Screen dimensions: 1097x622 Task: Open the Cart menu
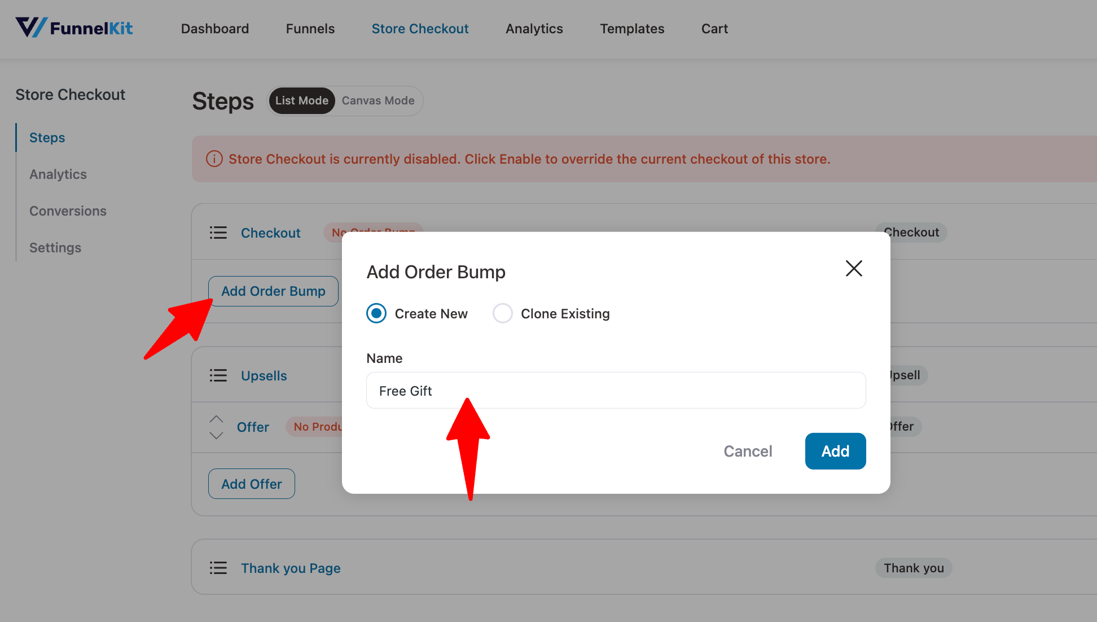(714, 29)
